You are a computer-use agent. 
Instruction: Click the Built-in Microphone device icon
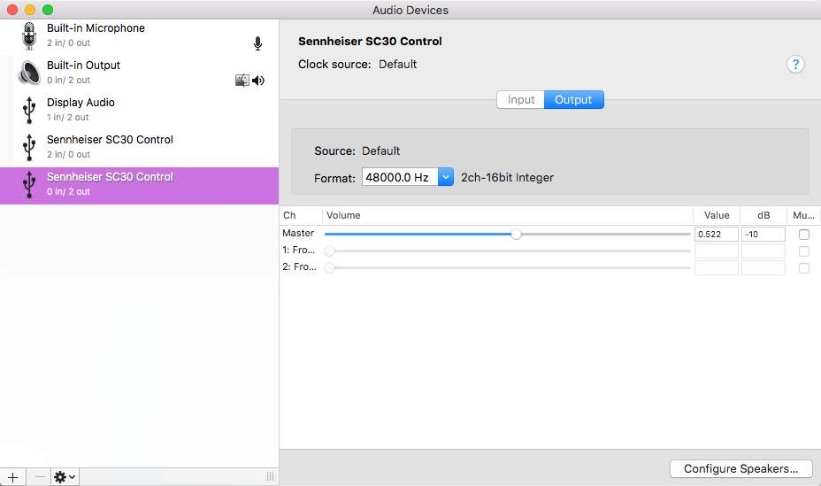tap(30, 35)
